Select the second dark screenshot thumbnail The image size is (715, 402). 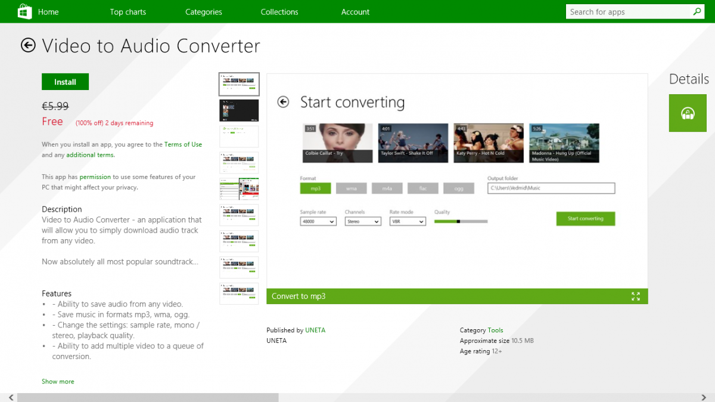(x=239, y=110)
